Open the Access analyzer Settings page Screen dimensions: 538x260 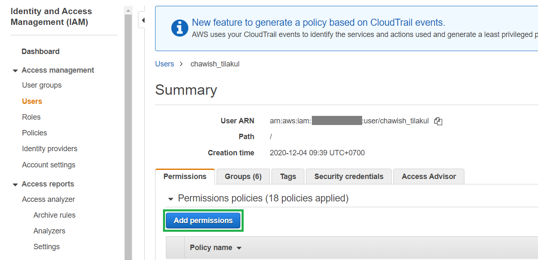pyautogui.click(x=46, y=246)
